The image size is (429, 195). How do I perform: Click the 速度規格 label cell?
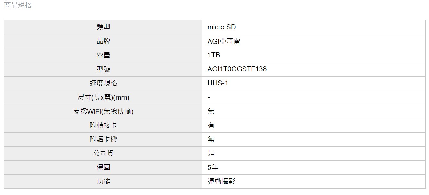(x=103, y=83)
